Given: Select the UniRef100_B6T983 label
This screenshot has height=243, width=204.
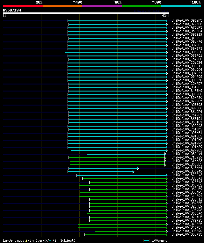Looking at the screenshot, I should [x=187, y=87].
